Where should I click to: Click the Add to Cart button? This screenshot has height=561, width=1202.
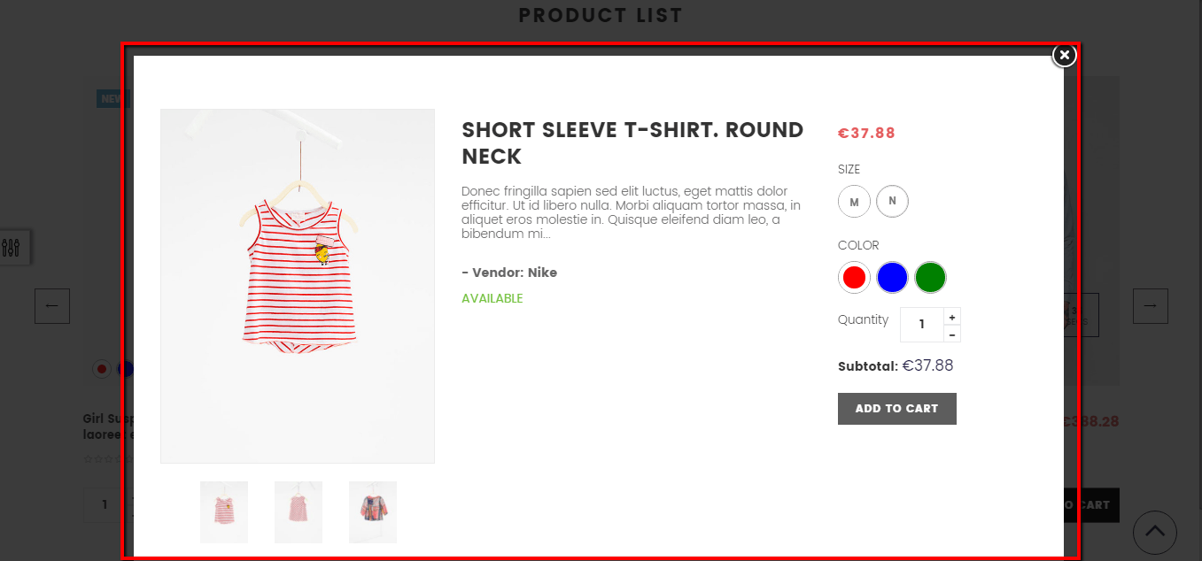pyautogui.click(x=896, y=409)
